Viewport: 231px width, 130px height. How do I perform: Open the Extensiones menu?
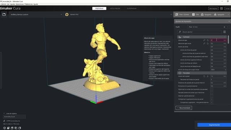20,4
